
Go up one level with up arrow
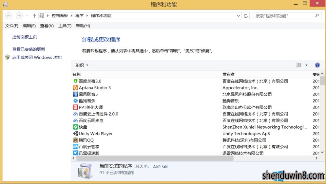(34, 16)
